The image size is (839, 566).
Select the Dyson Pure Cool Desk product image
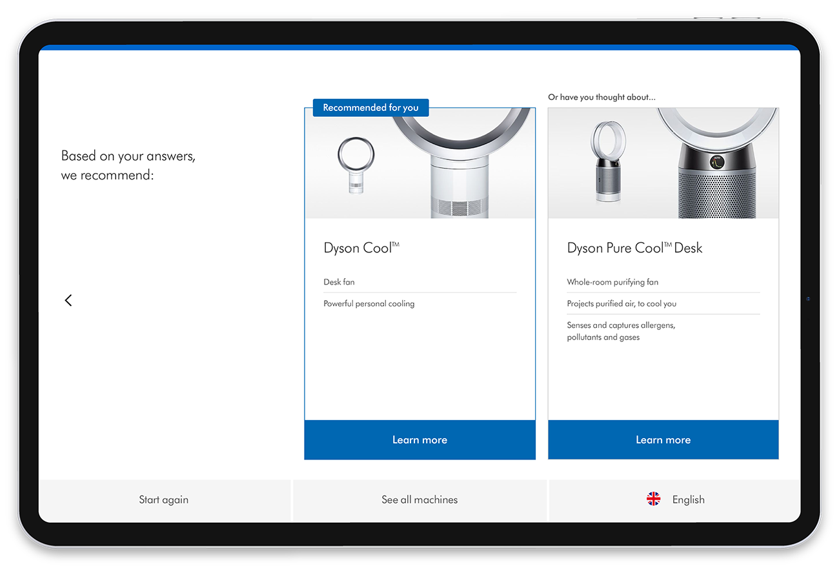pyautogui.click(x=663, y=163)
